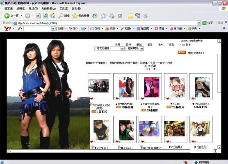Open the 好友的相簿 dropdown list

pyautogui.click(x=109, y=49)
